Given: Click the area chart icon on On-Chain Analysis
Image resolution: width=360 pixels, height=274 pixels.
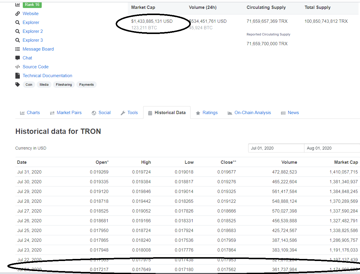Looking at the screenshot, I should pos(230,113).
